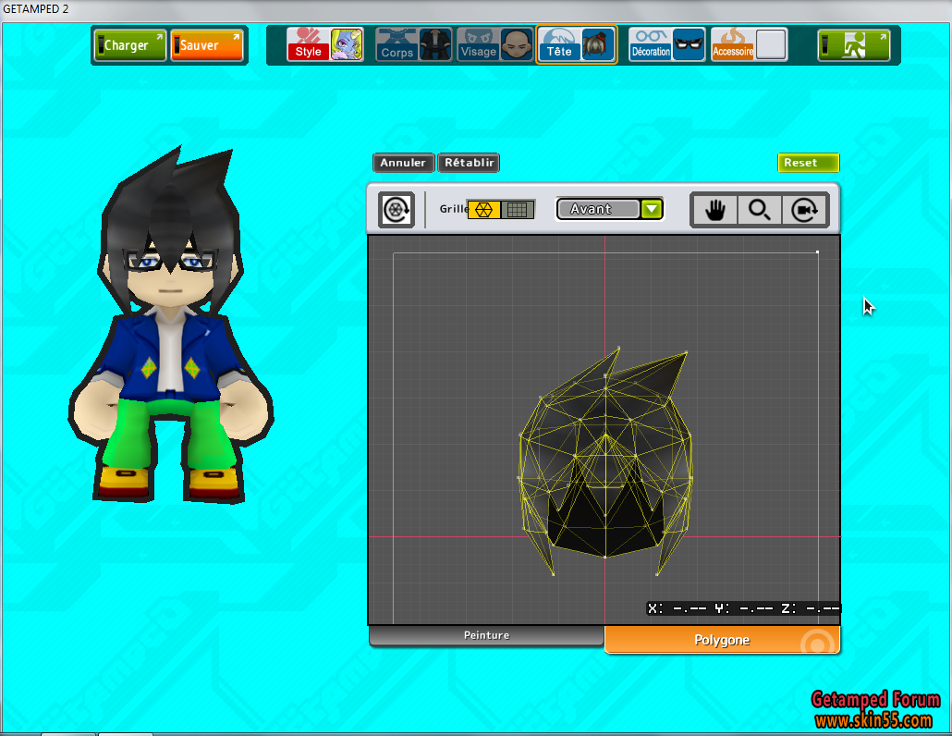The image size is (952, 736).
Task: Enable the square grid toggle
Action: tap(518, 210)
